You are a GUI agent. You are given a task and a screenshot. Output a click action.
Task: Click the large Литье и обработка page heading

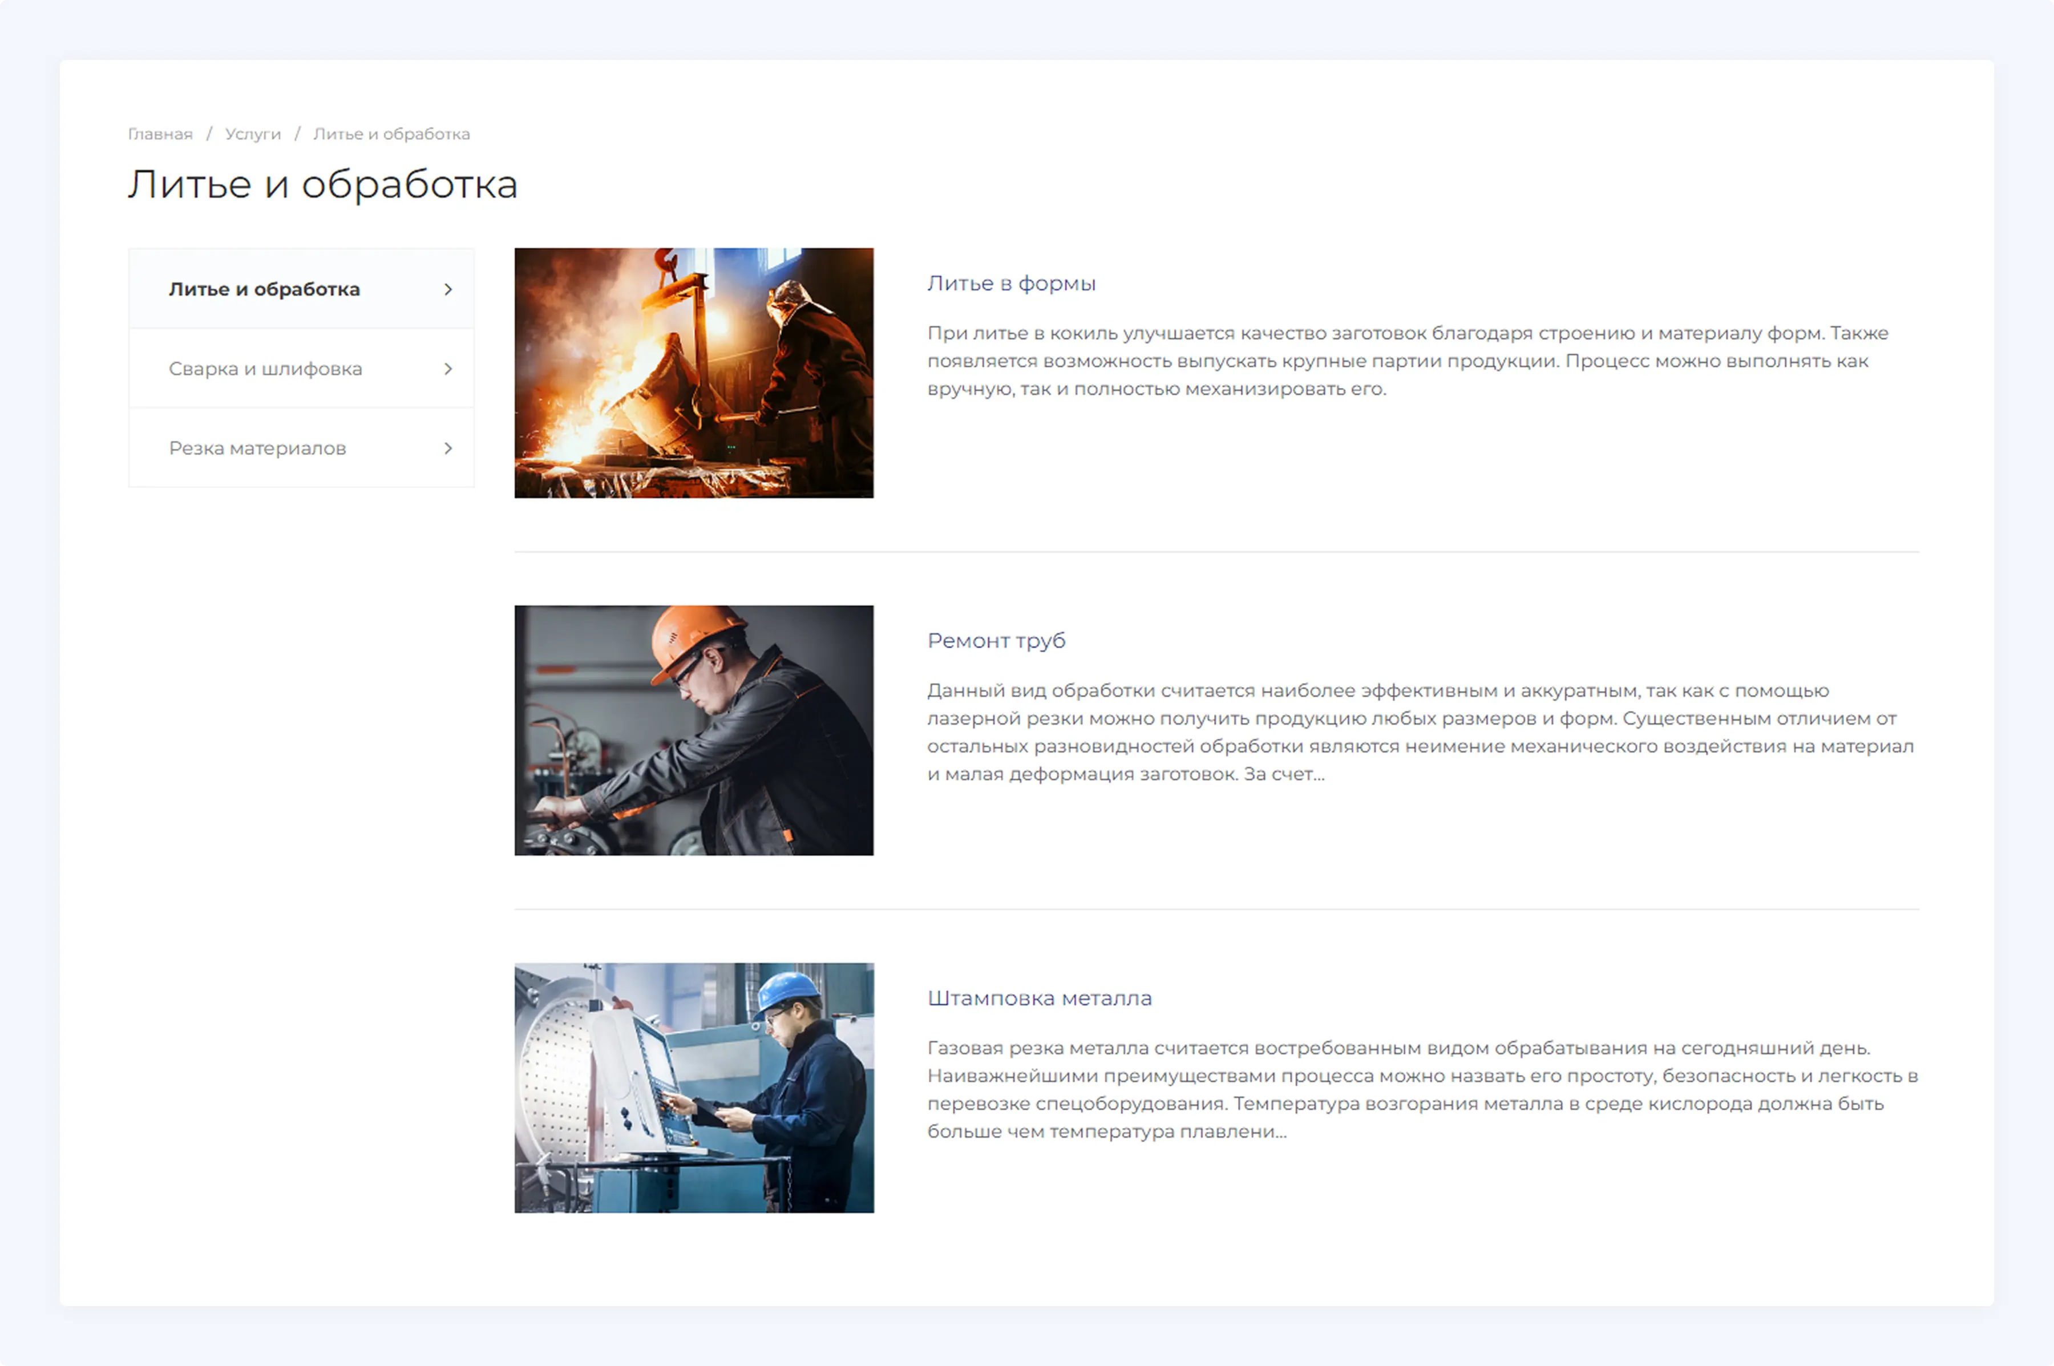tap(322, 185)
